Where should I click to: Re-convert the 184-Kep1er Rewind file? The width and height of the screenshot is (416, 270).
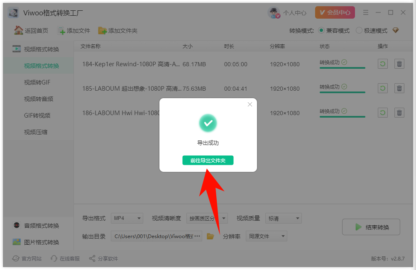[x=382, y=64]
